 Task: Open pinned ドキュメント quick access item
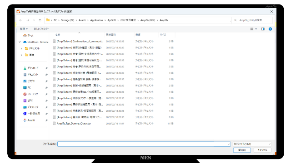31,74
